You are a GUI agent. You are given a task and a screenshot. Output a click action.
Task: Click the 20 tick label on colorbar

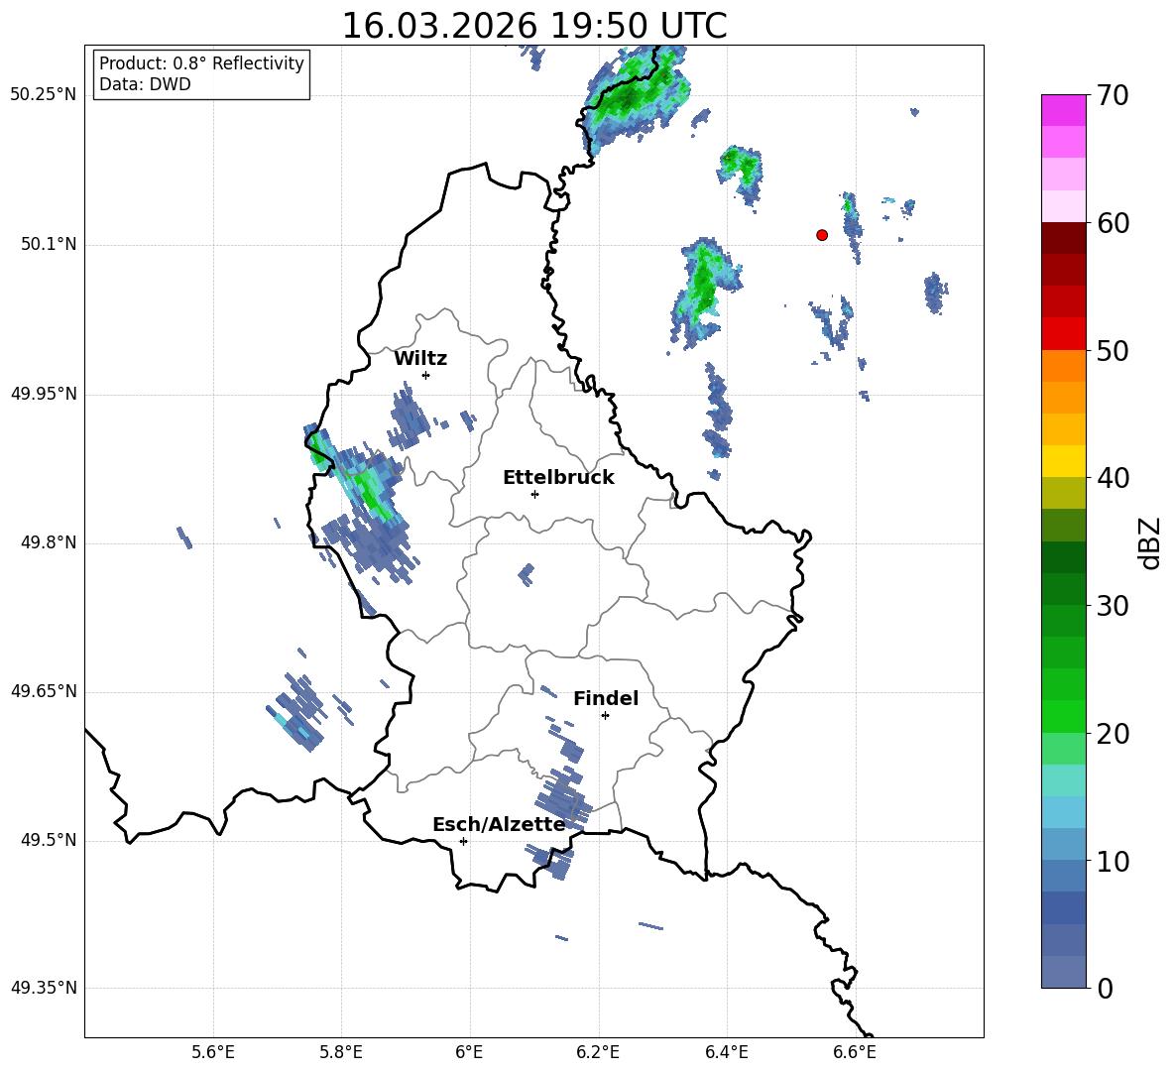[1113, 734]
